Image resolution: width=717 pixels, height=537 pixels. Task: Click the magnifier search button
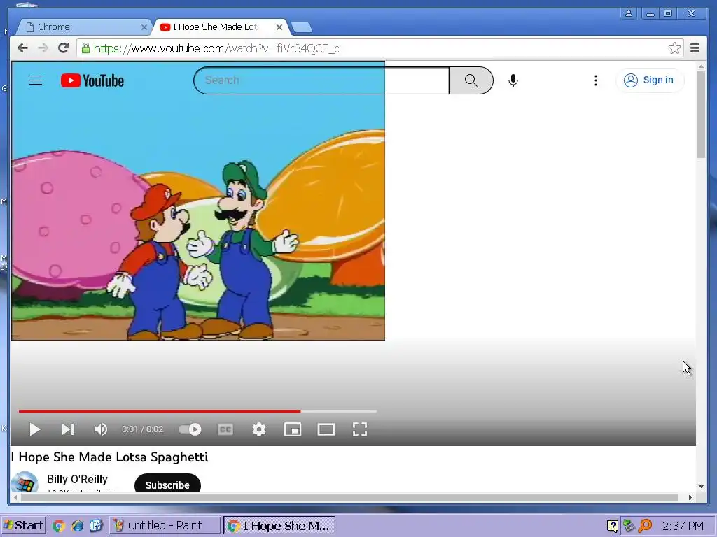coord(471,80)
